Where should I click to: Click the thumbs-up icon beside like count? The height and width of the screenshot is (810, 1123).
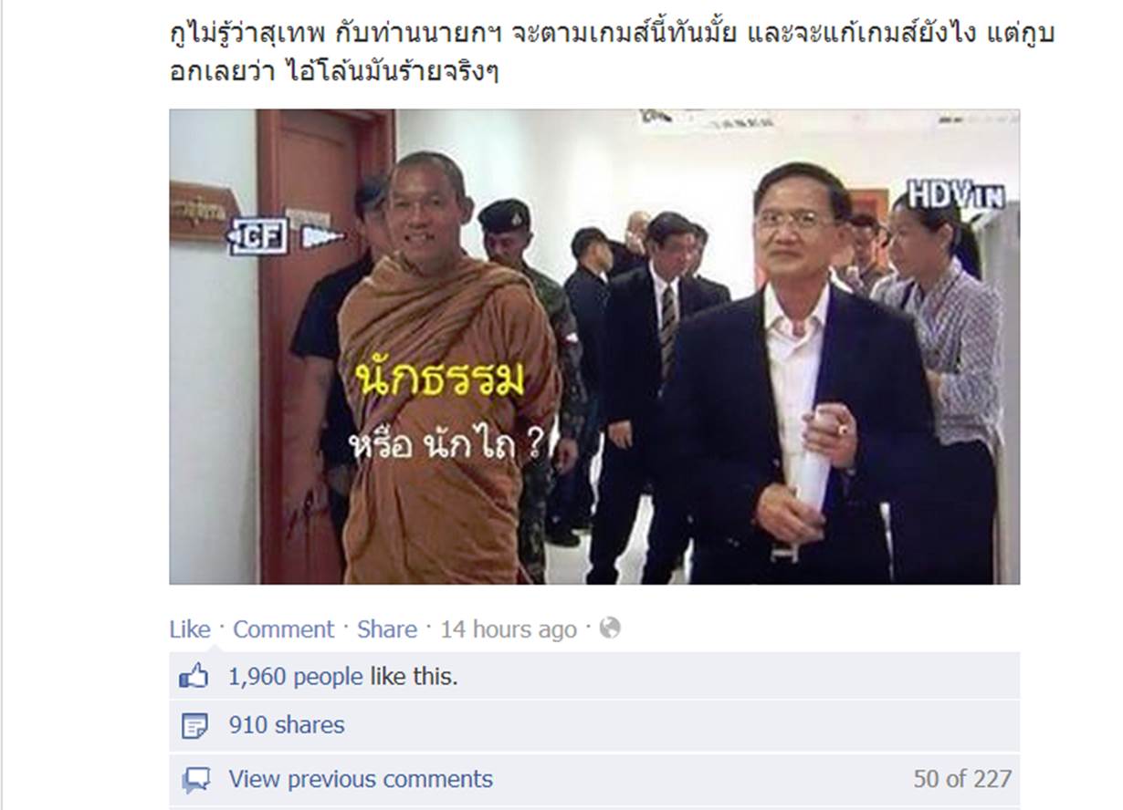pos(194,677)
